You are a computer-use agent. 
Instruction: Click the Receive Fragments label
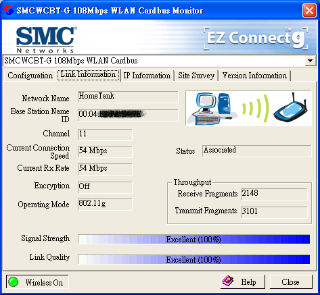click(208, 194)
